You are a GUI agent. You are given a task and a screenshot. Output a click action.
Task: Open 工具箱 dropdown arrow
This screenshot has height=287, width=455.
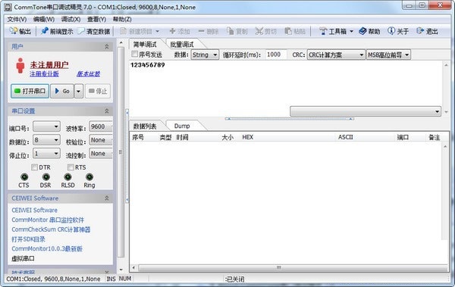[351, 31]
